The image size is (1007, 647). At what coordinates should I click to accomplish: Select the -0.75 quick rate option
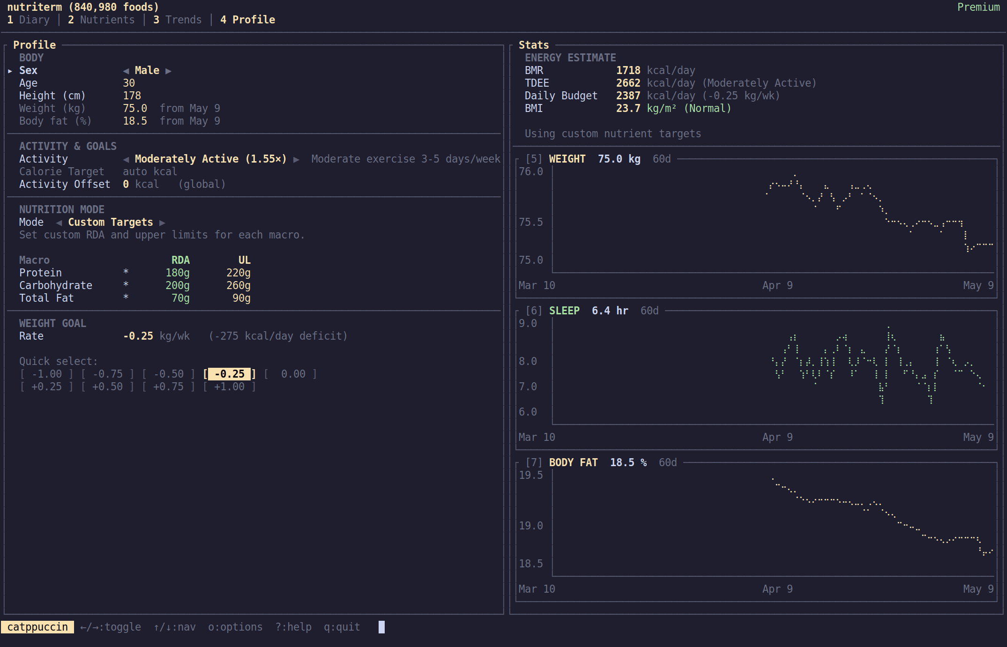(x=108, y=374)
